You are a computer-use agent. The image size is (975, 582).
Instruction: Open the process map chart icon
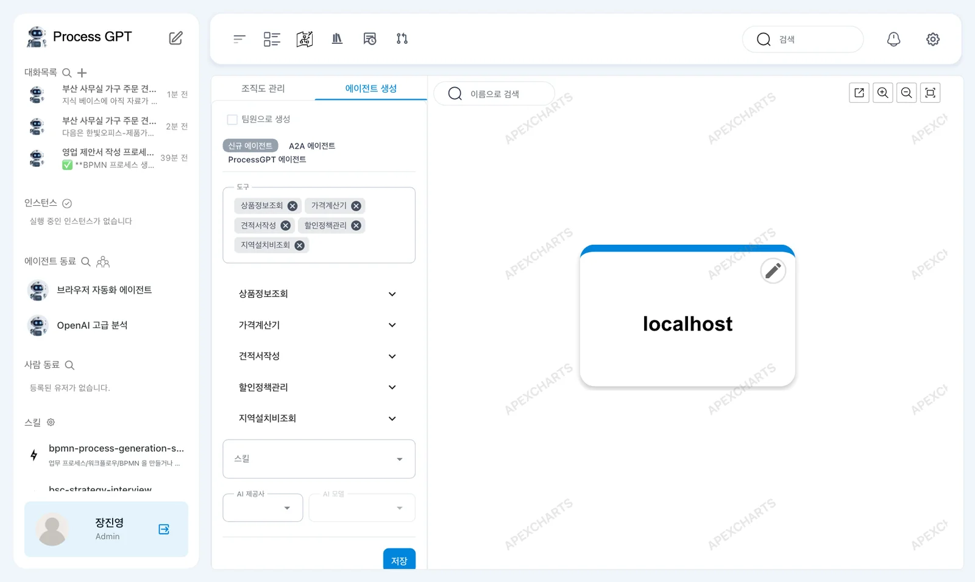point(305,39)
